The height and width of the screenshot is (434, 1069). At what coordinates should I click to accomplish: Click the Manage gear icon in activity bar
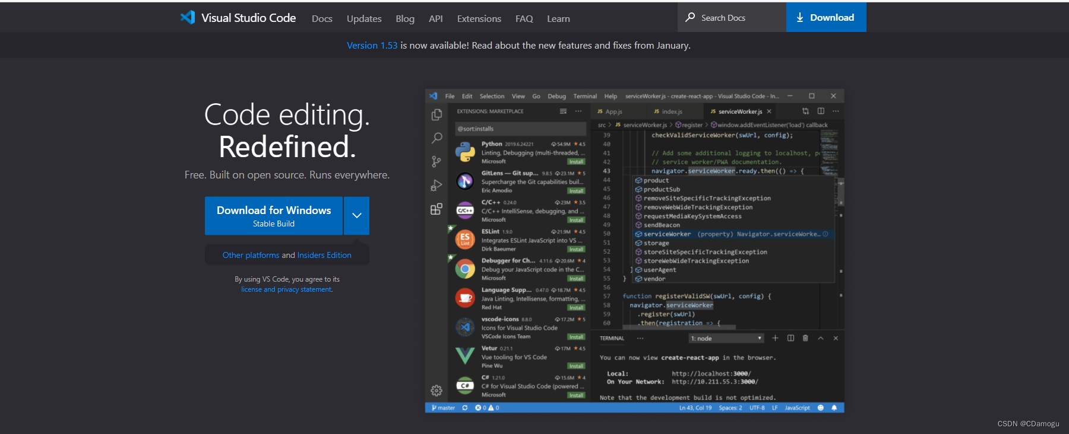click(437, 390)
